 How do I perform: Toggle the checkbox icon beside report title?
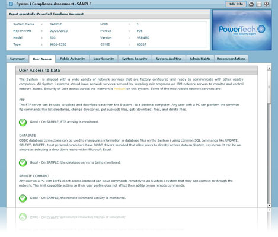11,4
